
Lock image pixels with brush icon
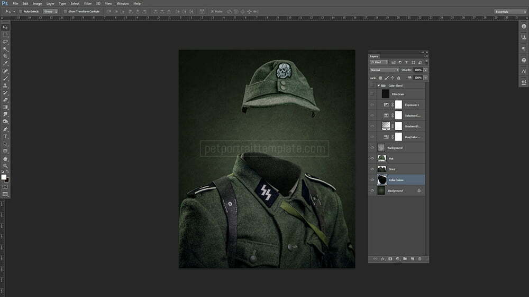[x=387, y=78]
